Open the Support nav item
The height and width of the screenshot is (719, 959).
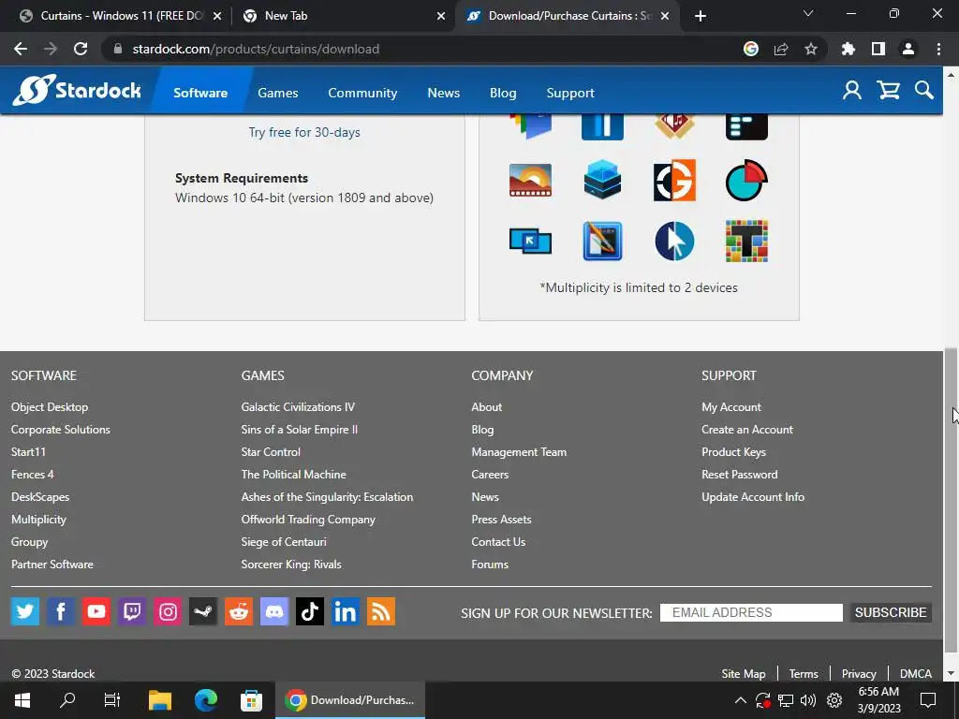[x=570, y=93]
